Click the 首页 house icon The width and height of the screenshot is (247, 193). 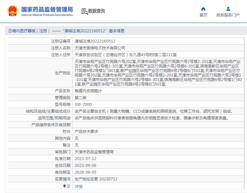(x=203, y=9)
